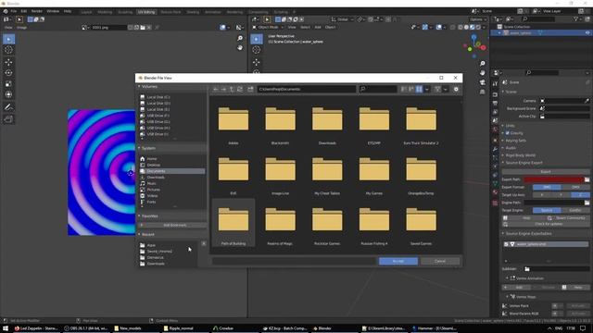Image resolution: width=593 pixels, height=333 pixels.
Task: Select the Cursor tool in UV editor
Action: click(8, 50)
